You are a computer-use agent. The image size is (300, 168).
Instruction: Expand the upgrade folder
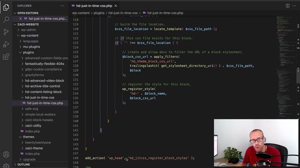pyautogui.click(x=29, y=159)
